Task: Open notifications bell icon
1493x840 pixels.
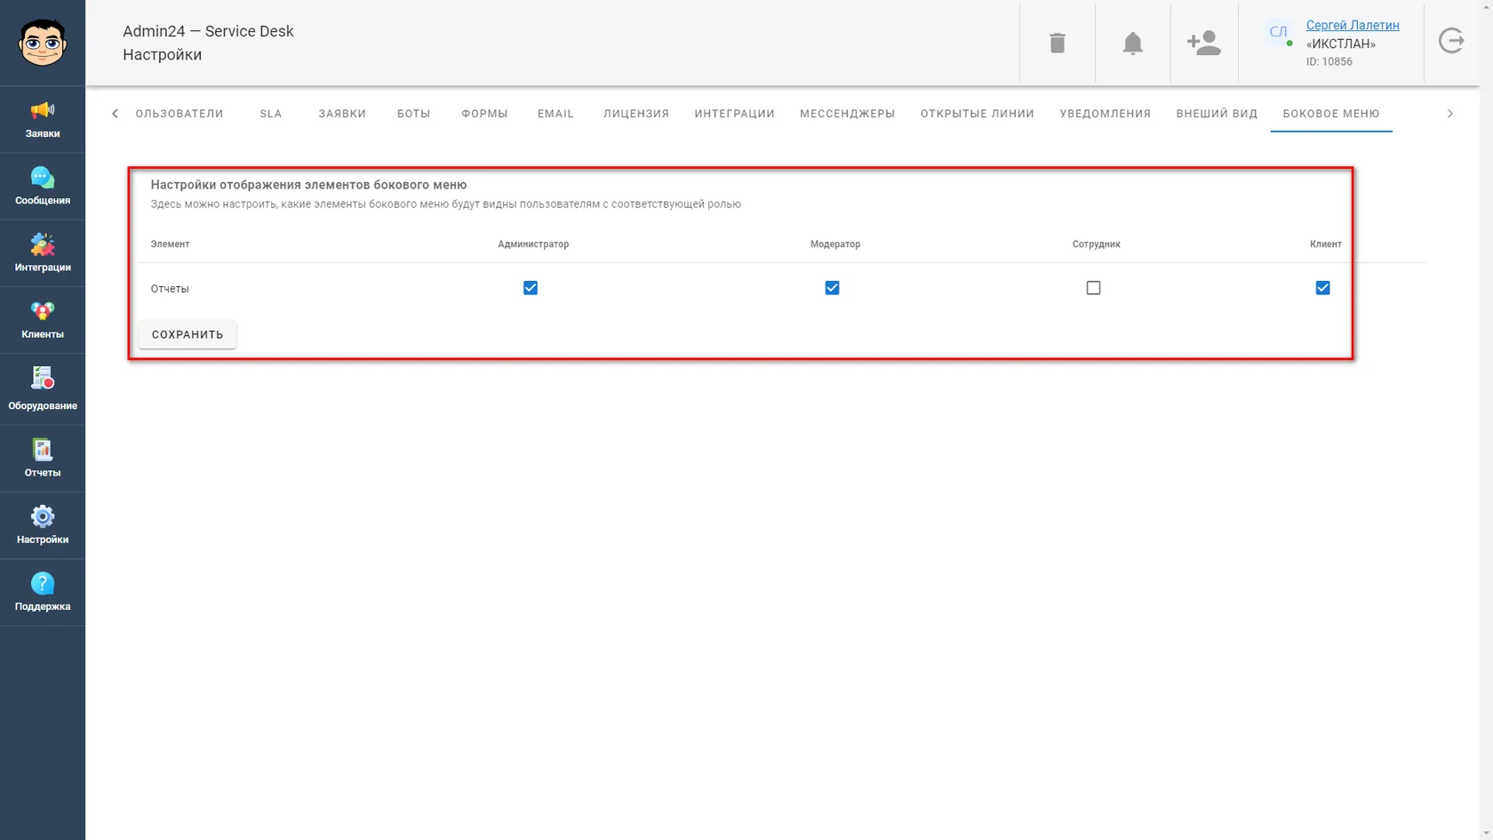Action: pyautogui.click(x=1132, y=43)
